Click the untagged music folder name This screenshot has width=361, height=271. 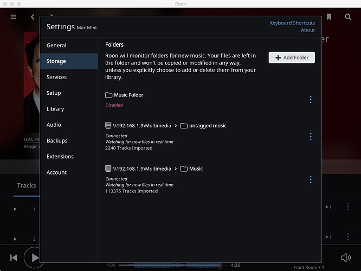click(208, 126)
